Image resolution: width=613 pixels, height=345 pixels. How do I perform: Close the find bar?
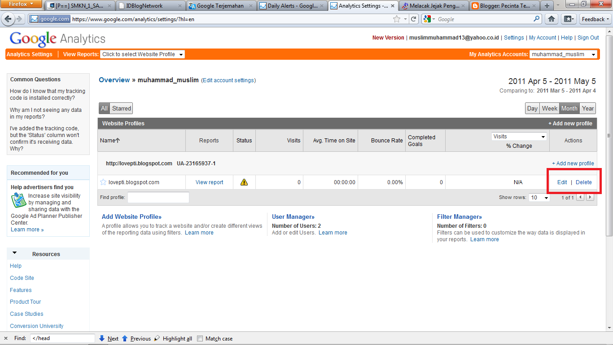coord(6,338)
